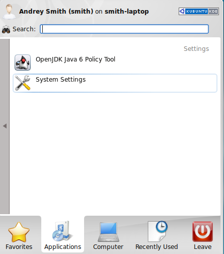Click the laptop Computer icon

(108, 232)
